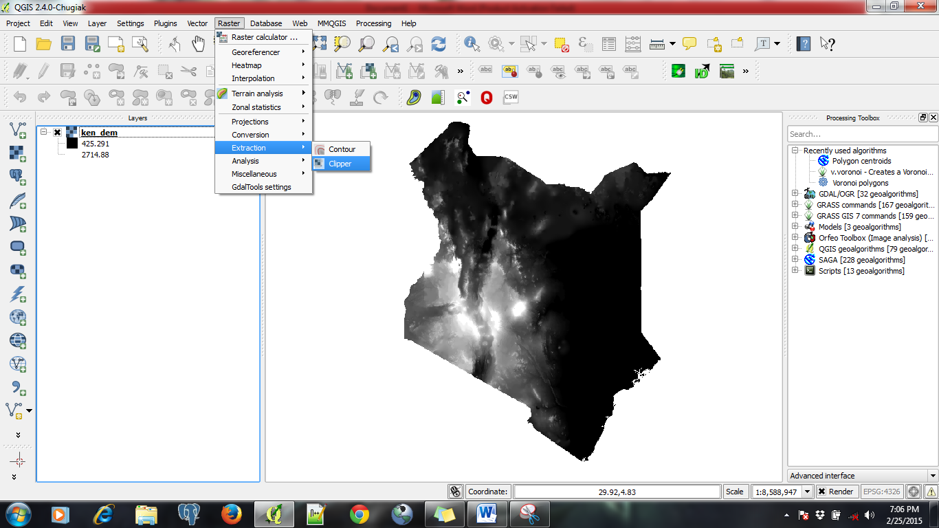Open the text annotation dropdown arrow

[777, 44]
